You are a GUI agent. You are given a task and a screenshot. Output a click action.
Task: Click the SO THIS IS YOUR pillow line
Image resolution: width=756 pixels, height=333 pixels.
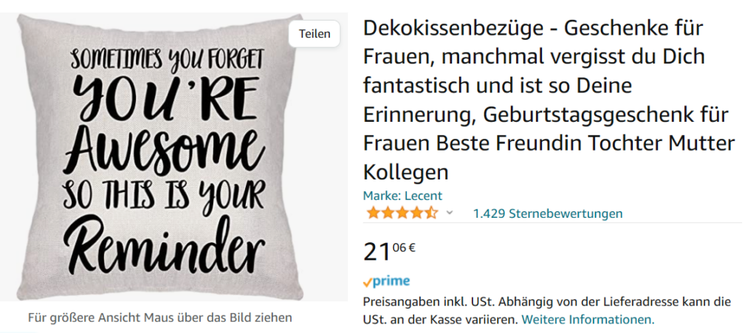tap(165, 195)
